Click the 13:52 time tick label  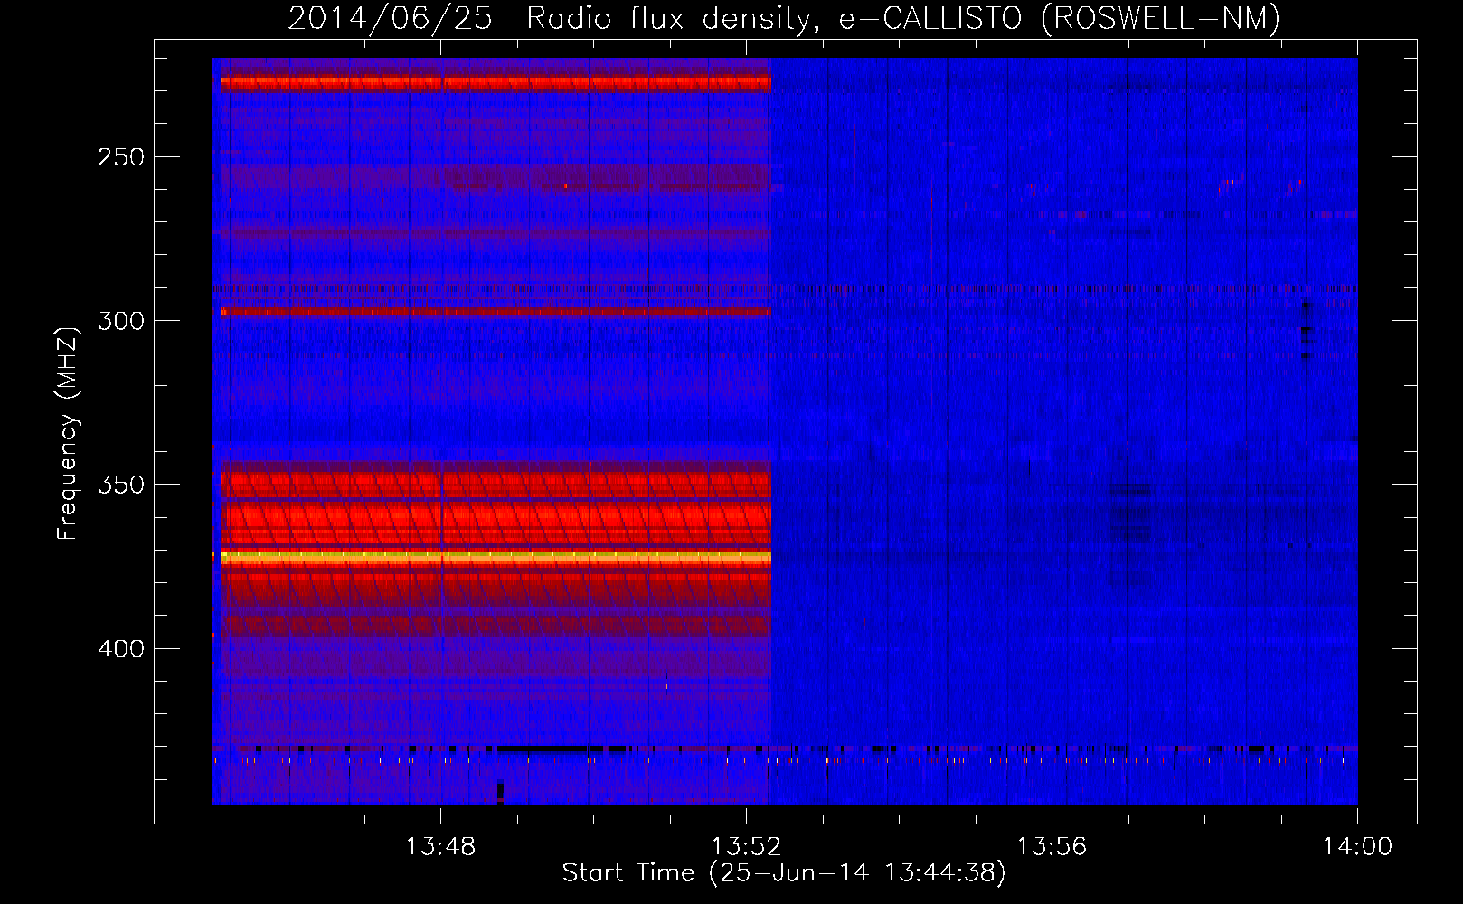(746, 847)
